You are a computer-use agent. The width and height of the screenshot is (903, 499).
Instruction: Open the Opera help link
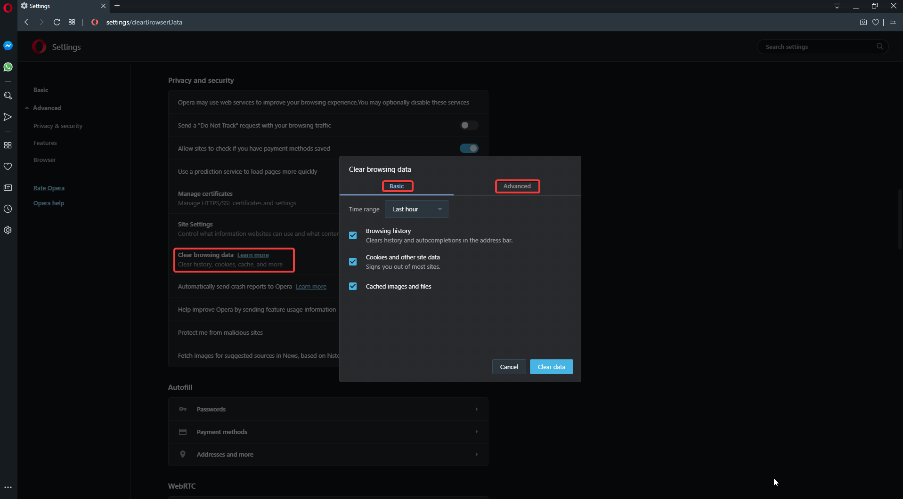pos(49,203)
